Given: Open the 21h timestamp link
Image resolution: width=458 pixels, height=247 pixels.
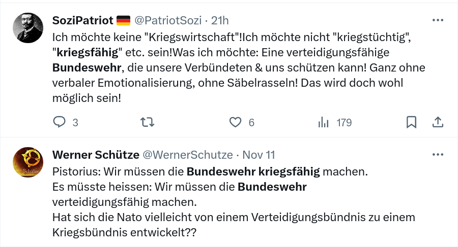Looking at the screenshot, I should point(220,20).
